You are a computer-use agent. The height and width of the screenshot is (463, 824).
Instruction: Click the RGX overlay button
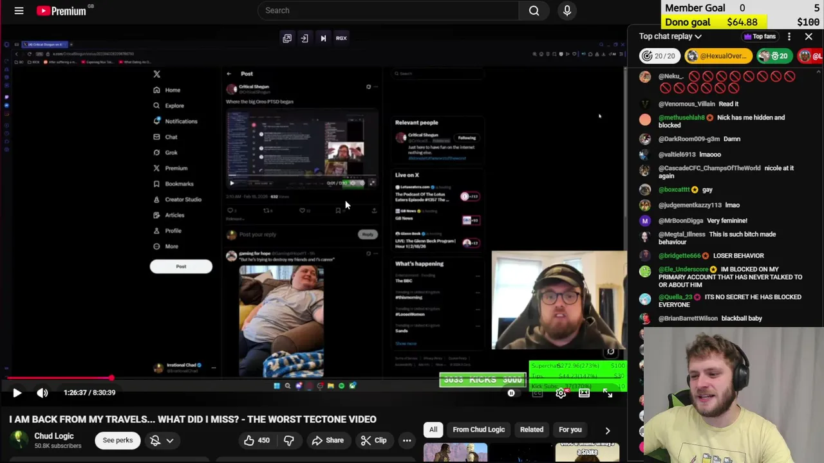tap(341, 38)
